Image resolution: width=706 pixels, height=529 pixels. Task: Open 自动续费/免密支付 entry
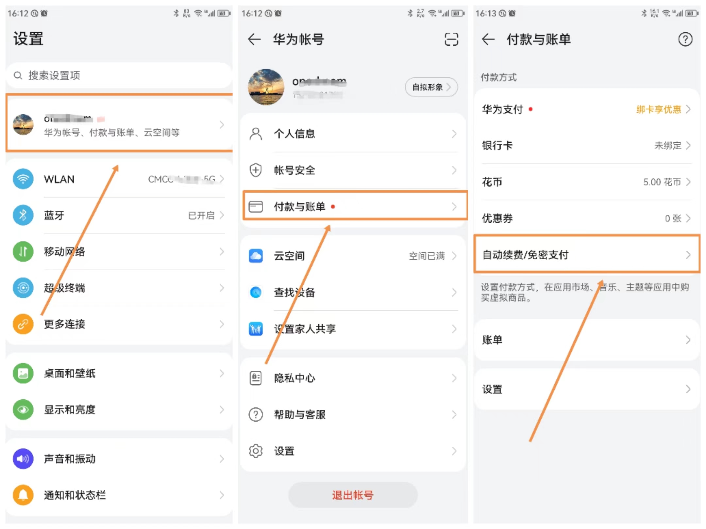point(587,254)
